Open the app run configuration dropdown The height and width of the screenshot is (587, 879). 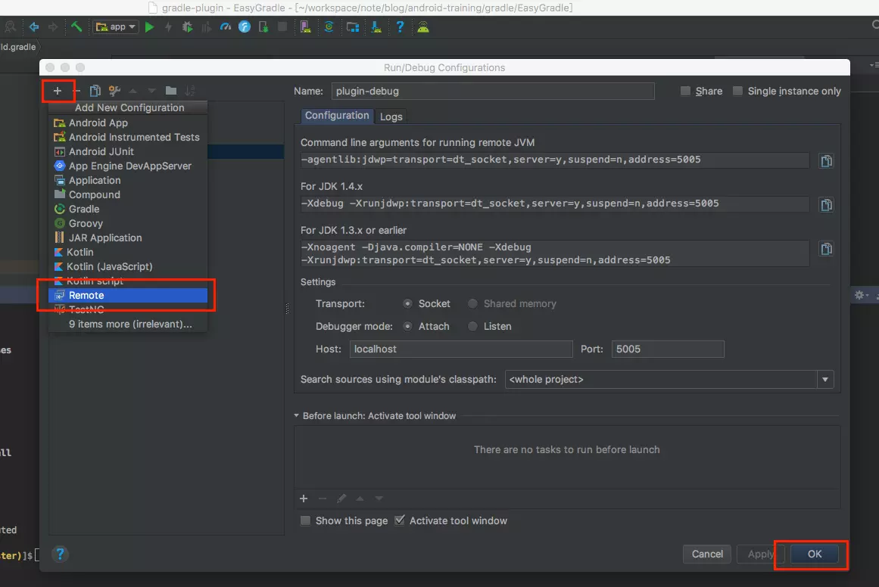(116, 27)
